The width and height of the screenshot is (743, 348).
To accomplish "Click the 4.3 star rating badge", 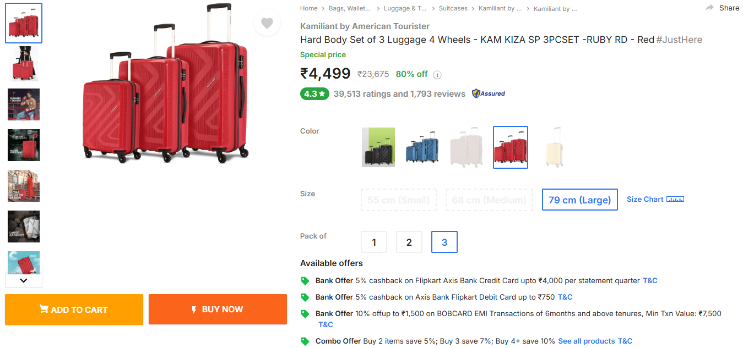I will pyautogui.click(x=314, y=93).
